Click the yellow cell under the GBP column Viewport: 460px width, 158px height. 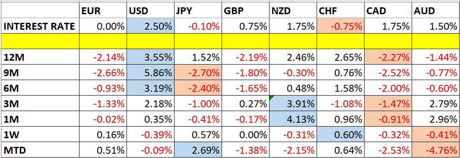(245, 41)
